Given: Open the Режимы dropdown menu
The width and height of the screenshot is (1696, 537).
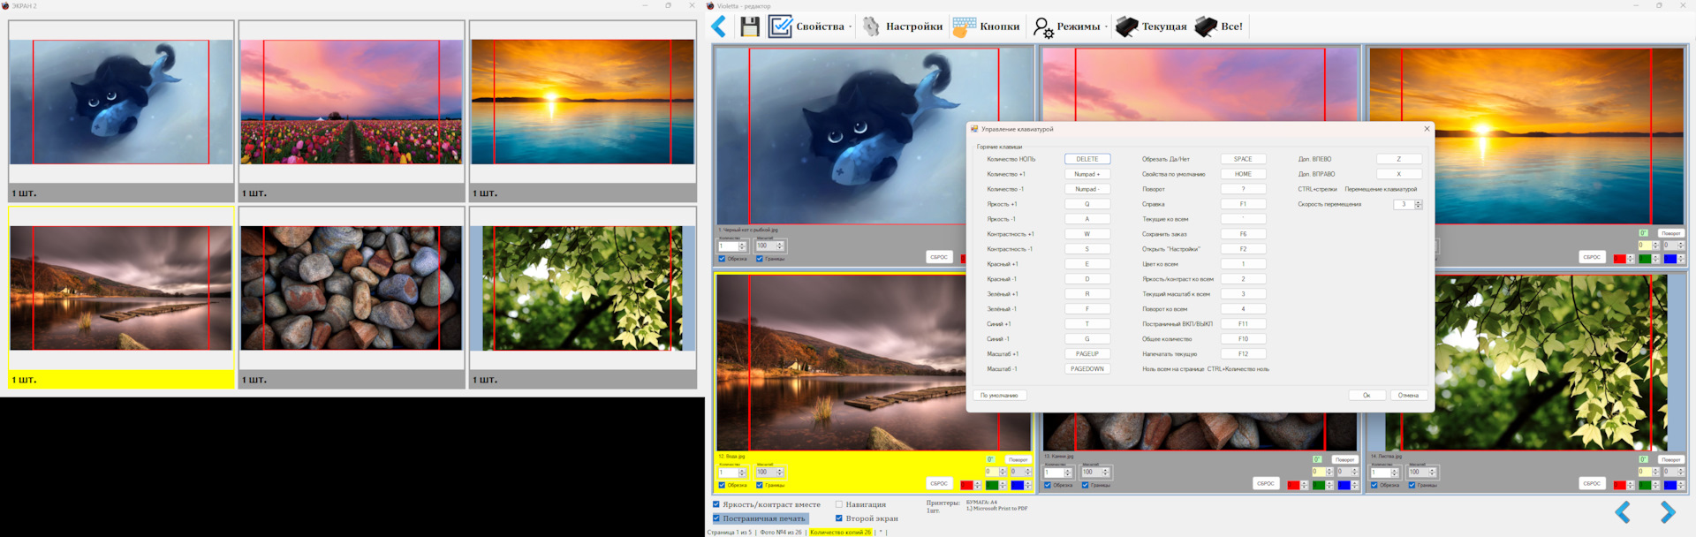Looking at the screenshot, I should coord(1106,27).
